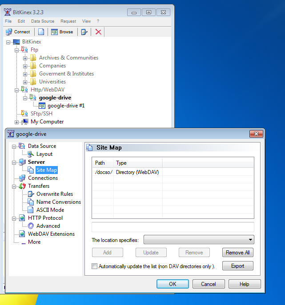Expand the Universities folder node
The image size is (285, 305).
tap(25, 82)
